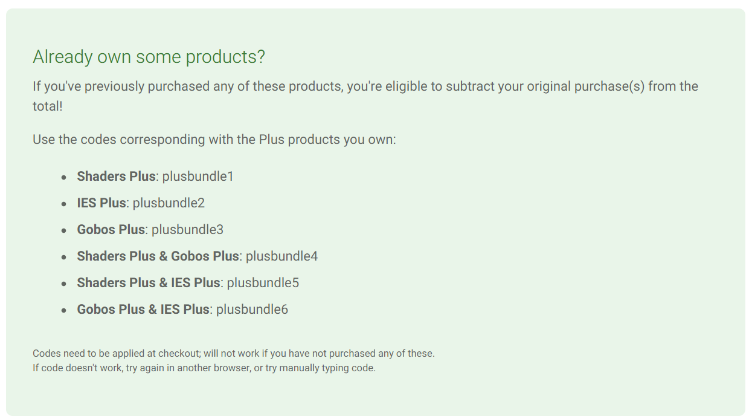Click the 'previously purchased any of these' paragraph
Viewport: 749px width, 419px height.
pos(365,96)
